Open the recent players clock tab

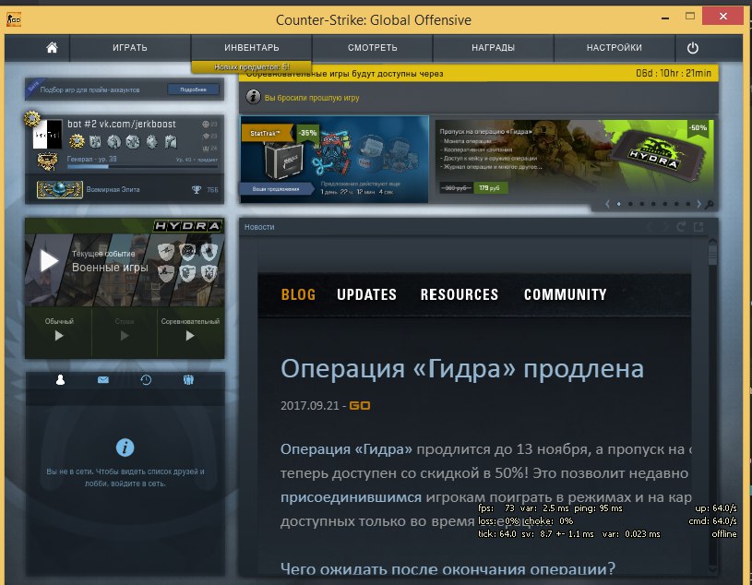146,380
